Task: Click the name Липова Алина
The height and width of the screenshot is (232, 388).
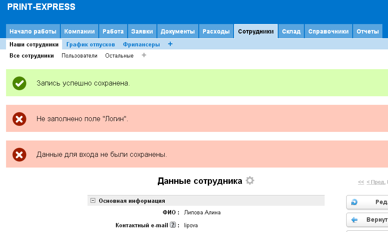Action: 202,212
